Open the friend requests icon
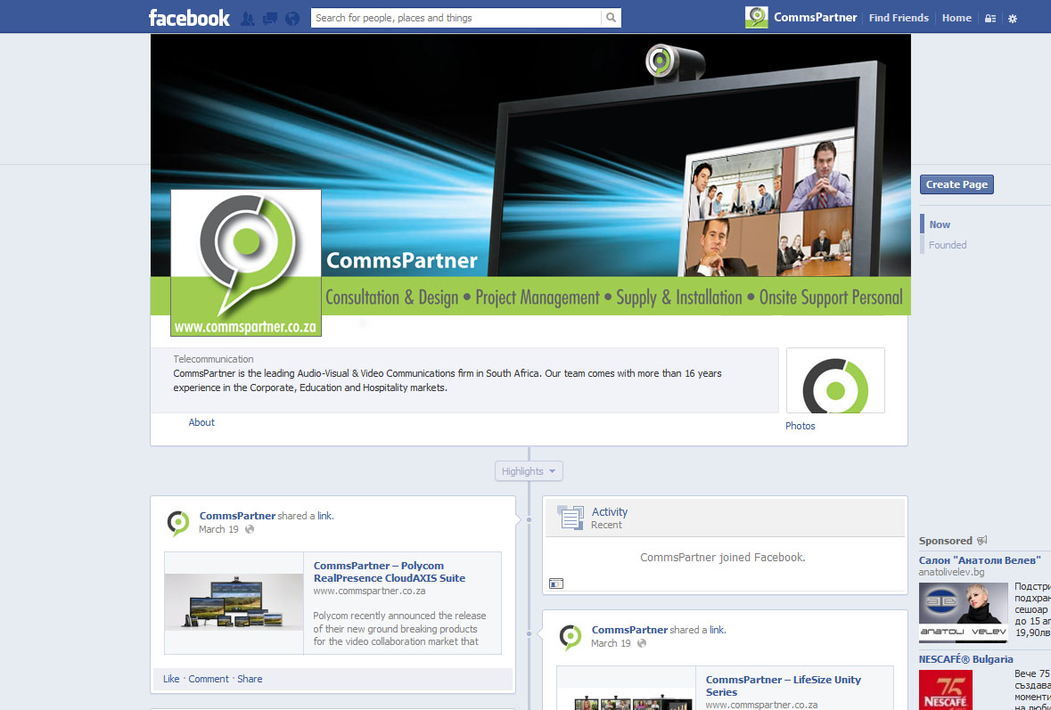This screenshot has width=1051, height=710. point(247,18)
